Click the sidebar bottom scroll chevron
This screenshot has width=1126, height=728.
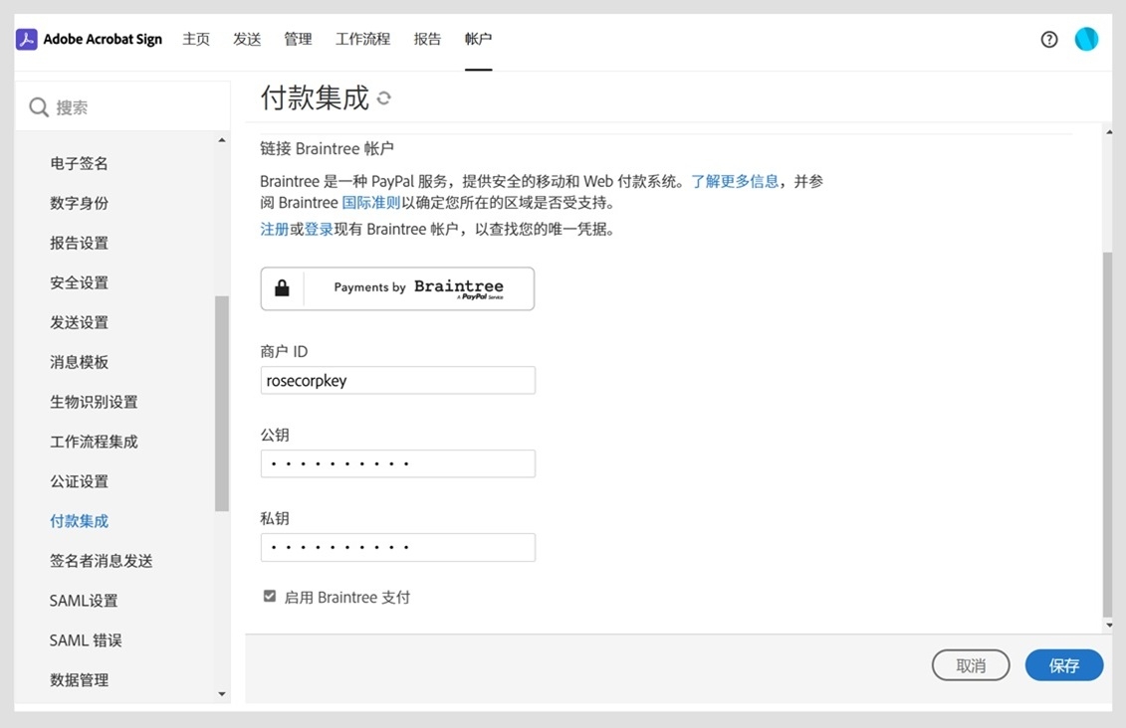point(223,694)
